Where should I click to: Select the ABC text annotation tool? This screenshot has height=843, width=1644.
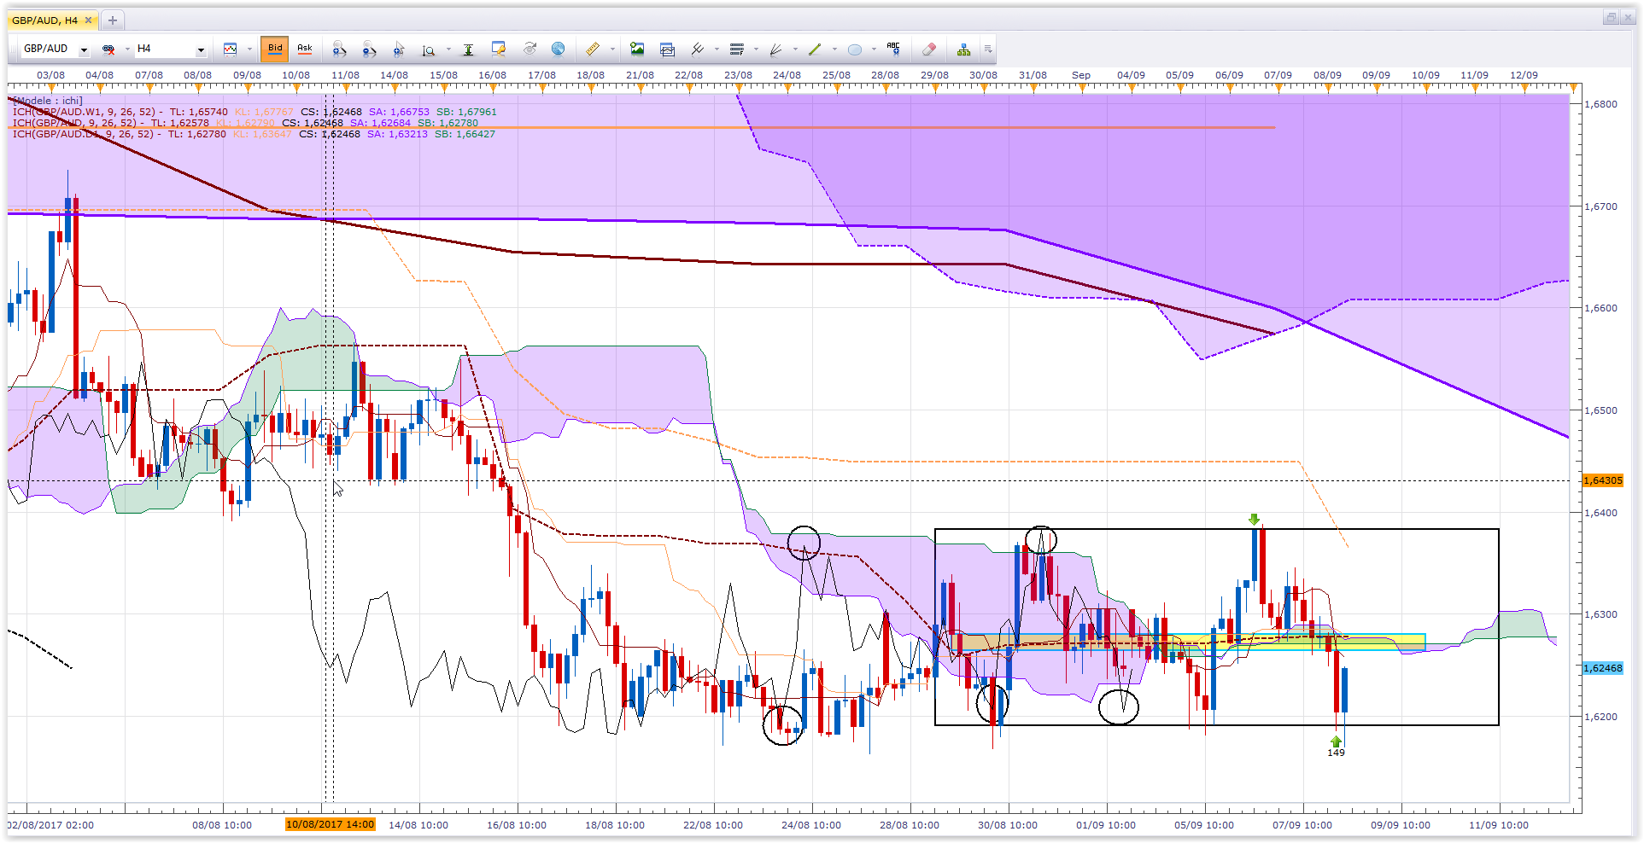893,49
